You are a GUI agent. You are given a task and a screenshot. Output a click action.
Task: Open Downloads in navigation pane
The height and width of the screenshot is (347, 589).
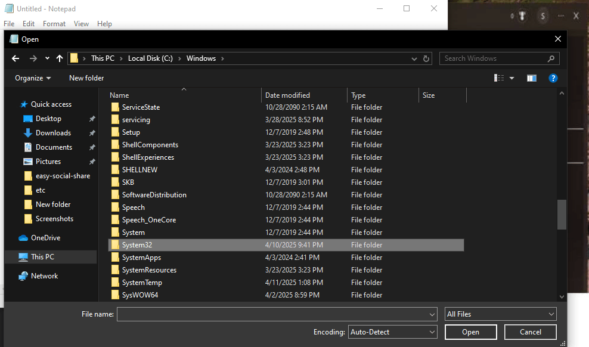click(53, 132)
